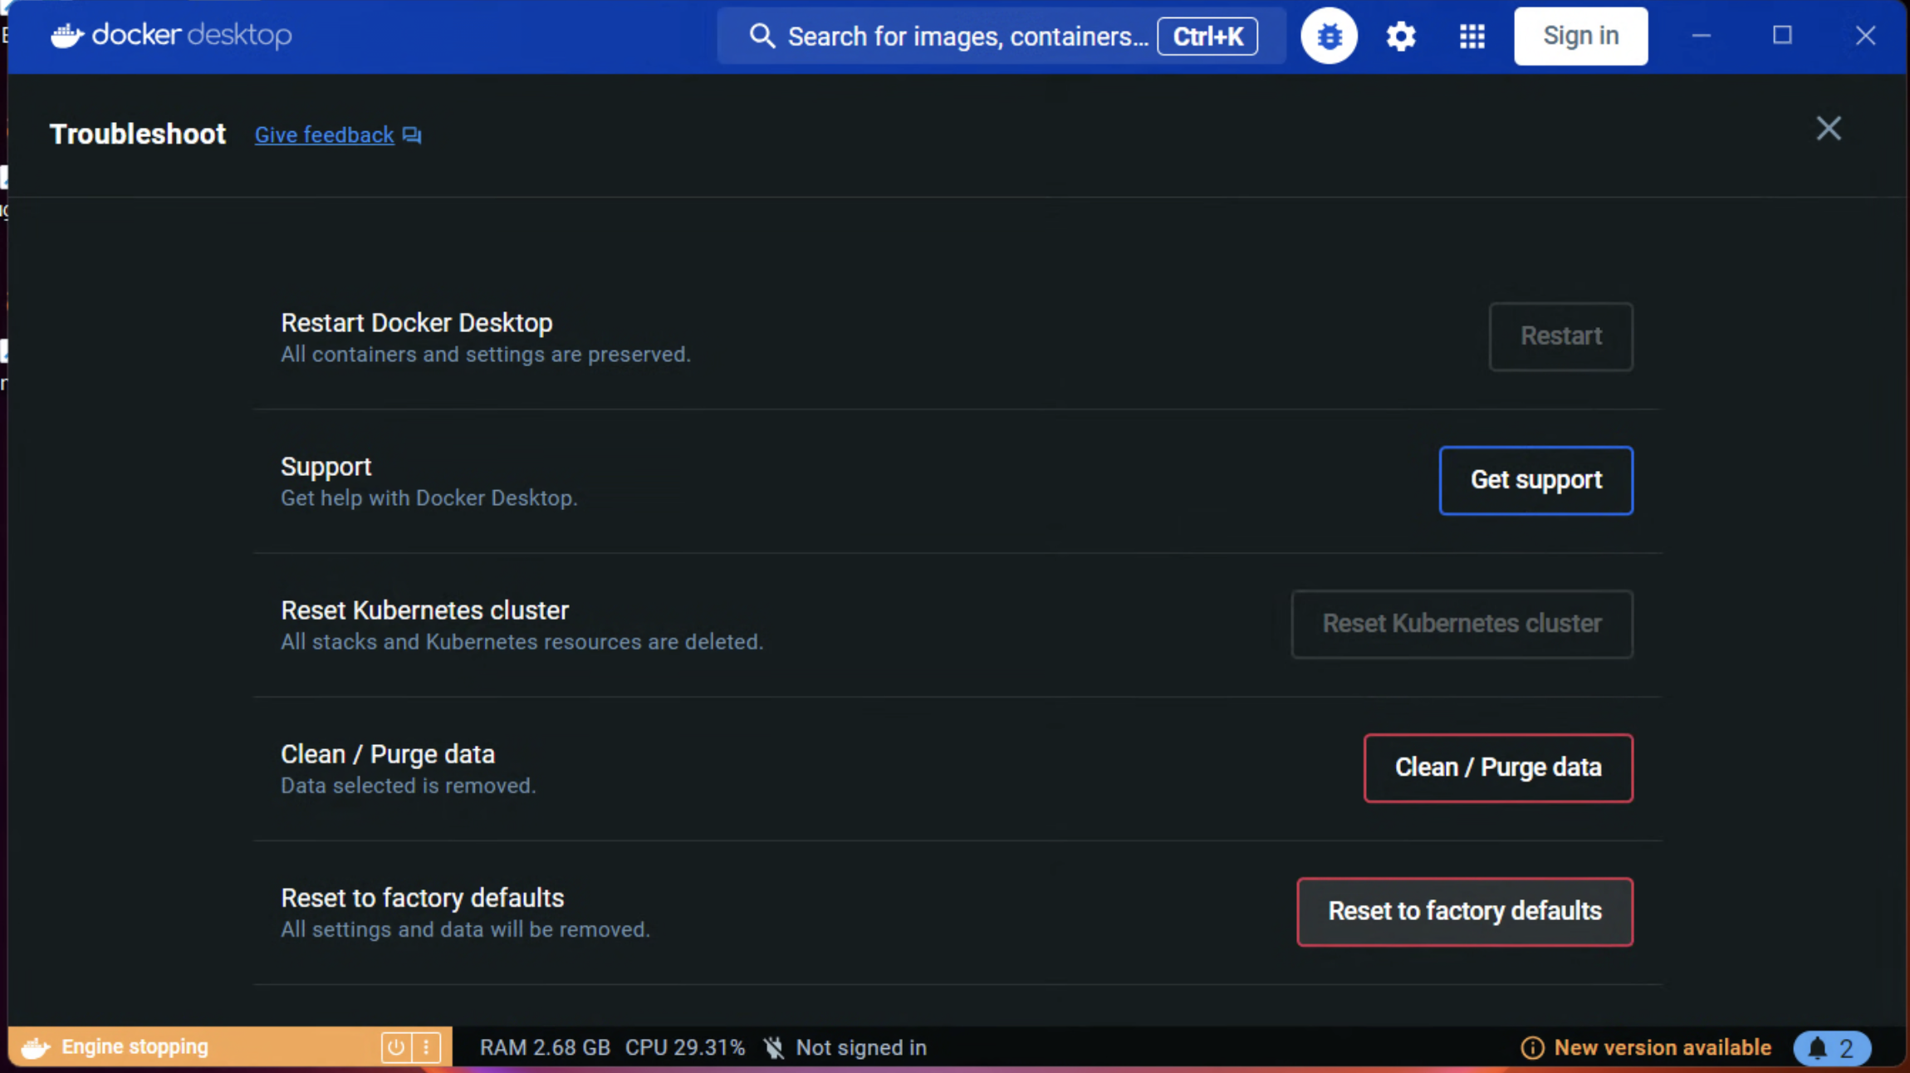Click 'Get help with Docker Desktop.' text
The height and width of the screenshot is (1073, 1910).
429,498
